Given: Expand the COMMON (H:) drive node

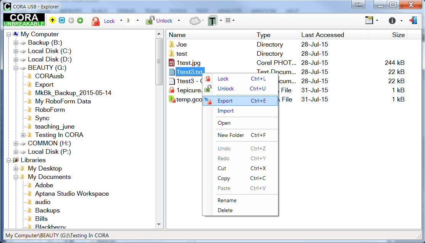Looking at the screenshot, I should tap(16, 143).
